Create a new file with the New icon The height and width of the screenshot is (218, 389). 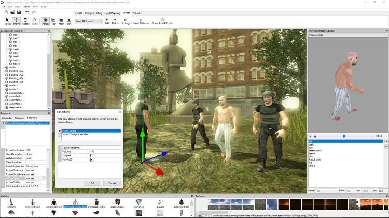(x=6, y=12)
